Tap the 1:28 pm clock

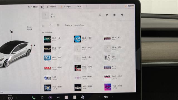(x=67, y=7)
